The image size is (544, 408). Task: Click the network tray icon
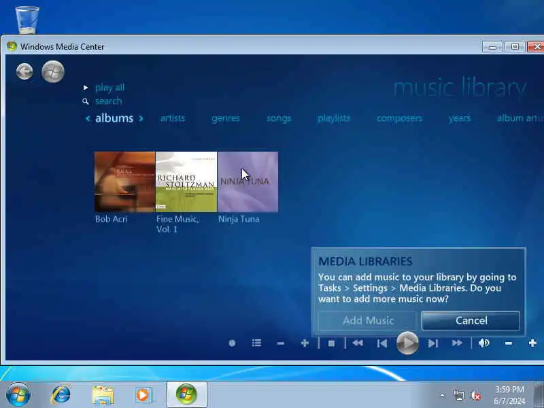(458, 395)
